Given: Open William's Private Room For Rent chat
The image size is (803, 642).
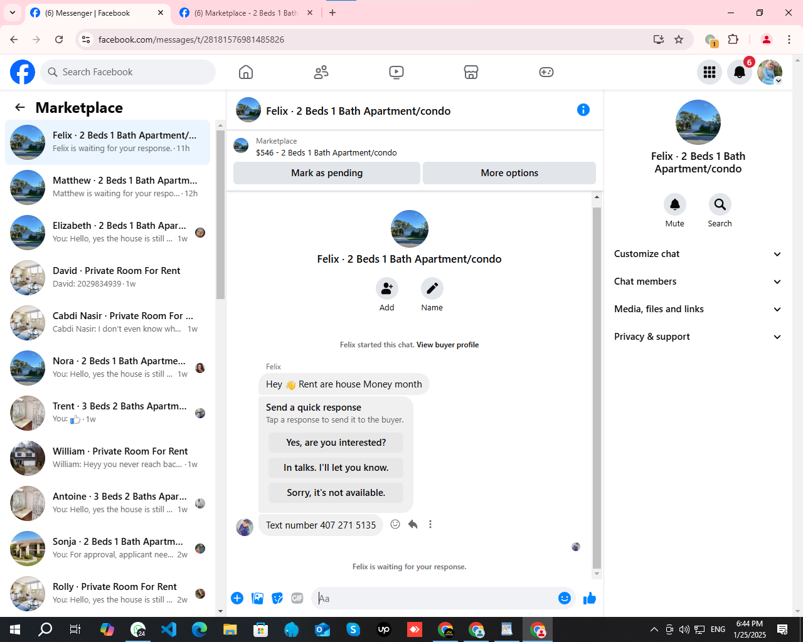Looking at the screenshot, I should tap(108, 458).
